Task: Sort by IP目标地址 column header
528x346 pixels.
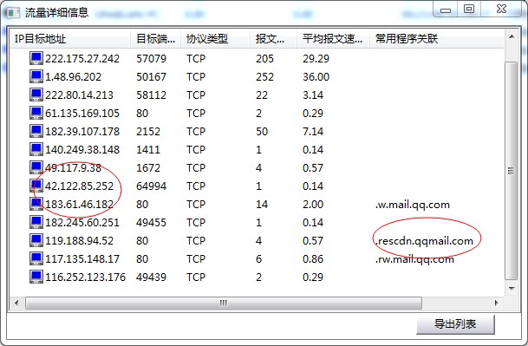Action: tap(70, 39)
